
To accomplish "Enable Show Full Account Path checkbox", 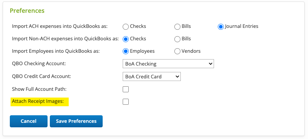I will pyautogui.click(x=126, y=89).
